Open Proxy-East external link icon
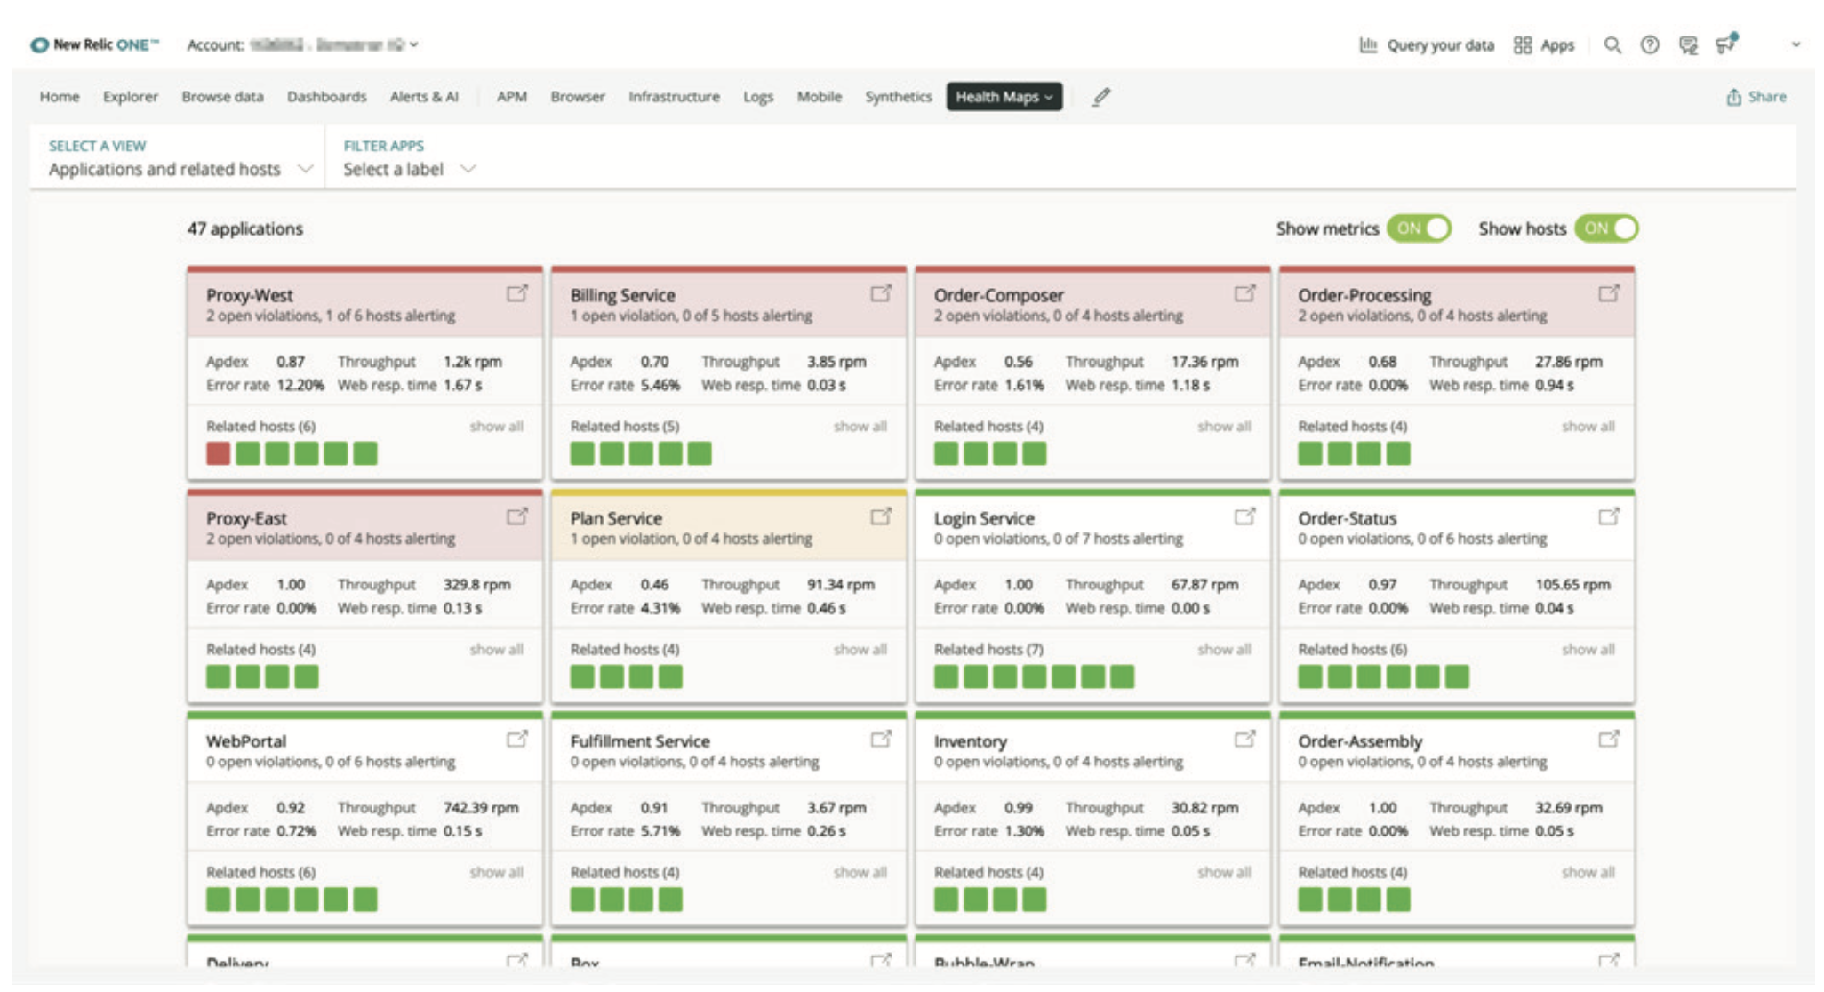The height and width of the screenshot is (992, 1824). (516, 516)
